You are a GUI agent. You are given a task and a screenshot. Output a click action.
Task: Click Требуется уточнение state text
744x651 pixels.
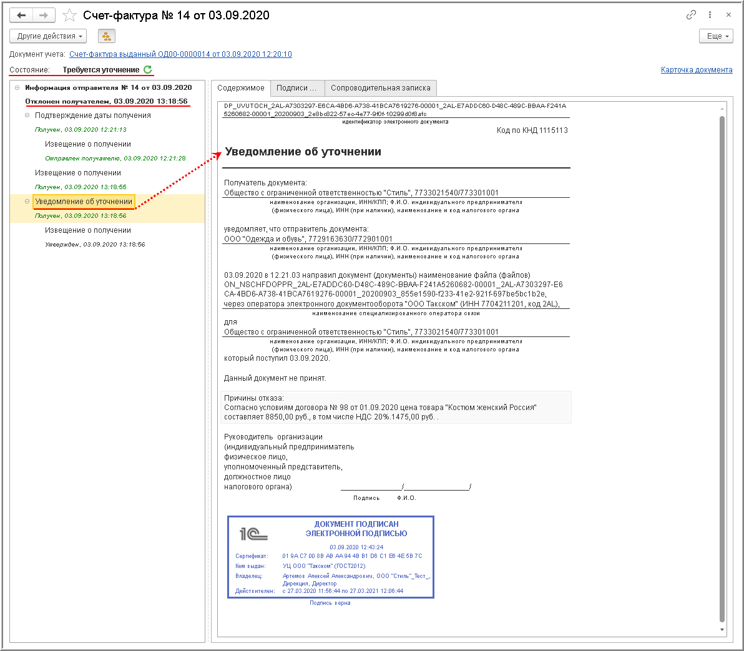point(101,70)
